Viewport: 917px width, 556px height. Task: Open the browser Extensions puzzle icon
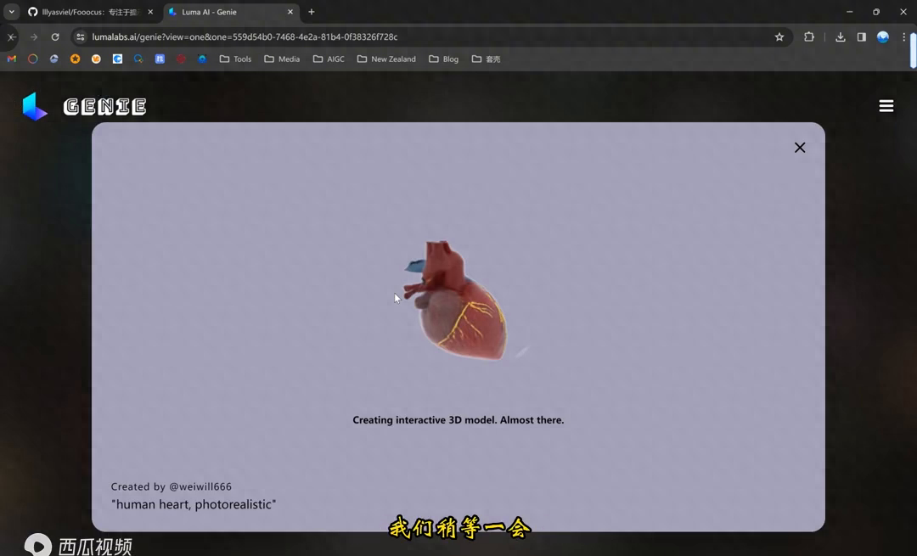click(x=808, y=37)
